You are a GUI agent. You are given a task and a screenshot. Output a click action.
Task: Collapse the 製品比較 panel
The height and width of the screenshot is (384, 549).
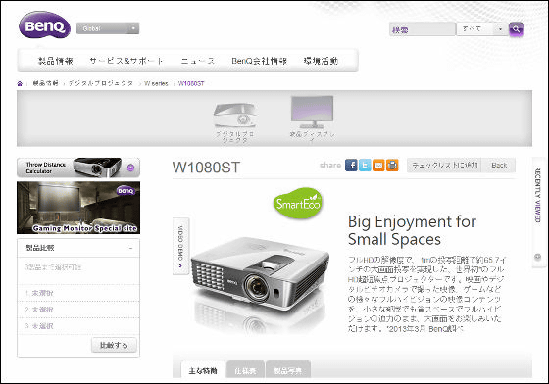130,248
